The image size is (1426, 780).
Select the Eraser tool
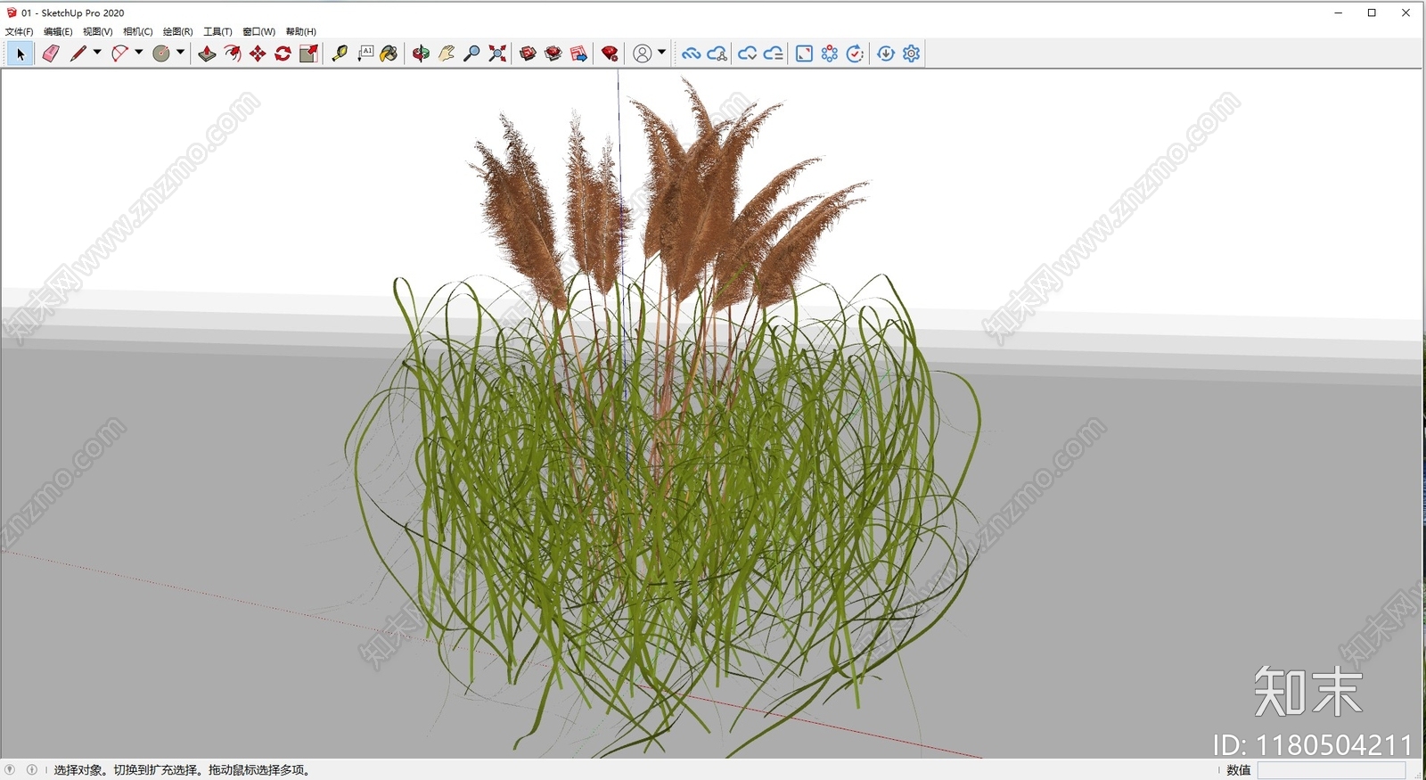click(x=51, y=53)
